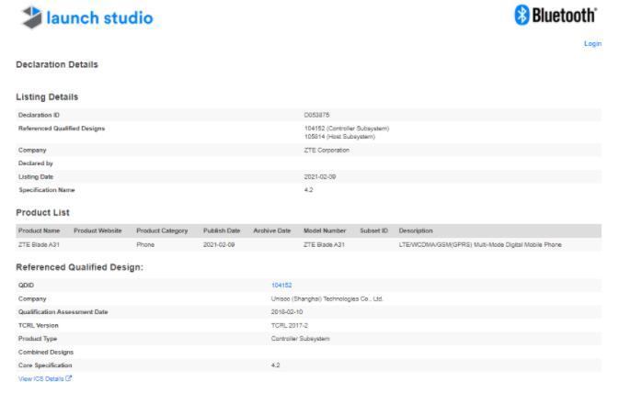Click the Model Number column header
619x393 pixels.
point(325,230)
